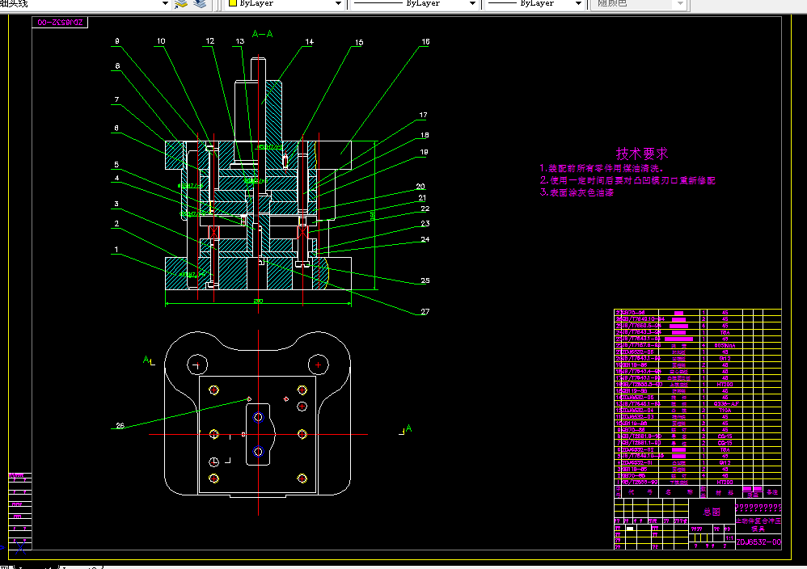Click the 总图 title block cell
Screen dimensions: 807x569
coord(711,511)
